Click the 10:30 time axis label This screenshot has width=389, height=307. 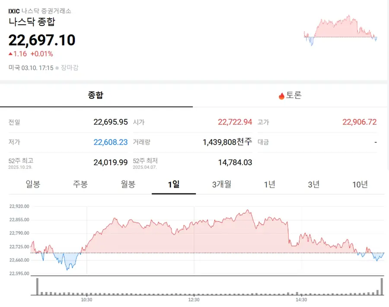(x=86, y=300)
